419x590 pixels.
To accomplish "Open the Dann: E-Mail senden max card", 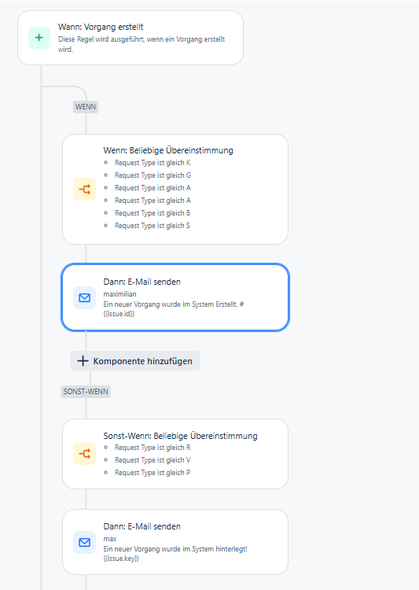I will pos(175,542).
